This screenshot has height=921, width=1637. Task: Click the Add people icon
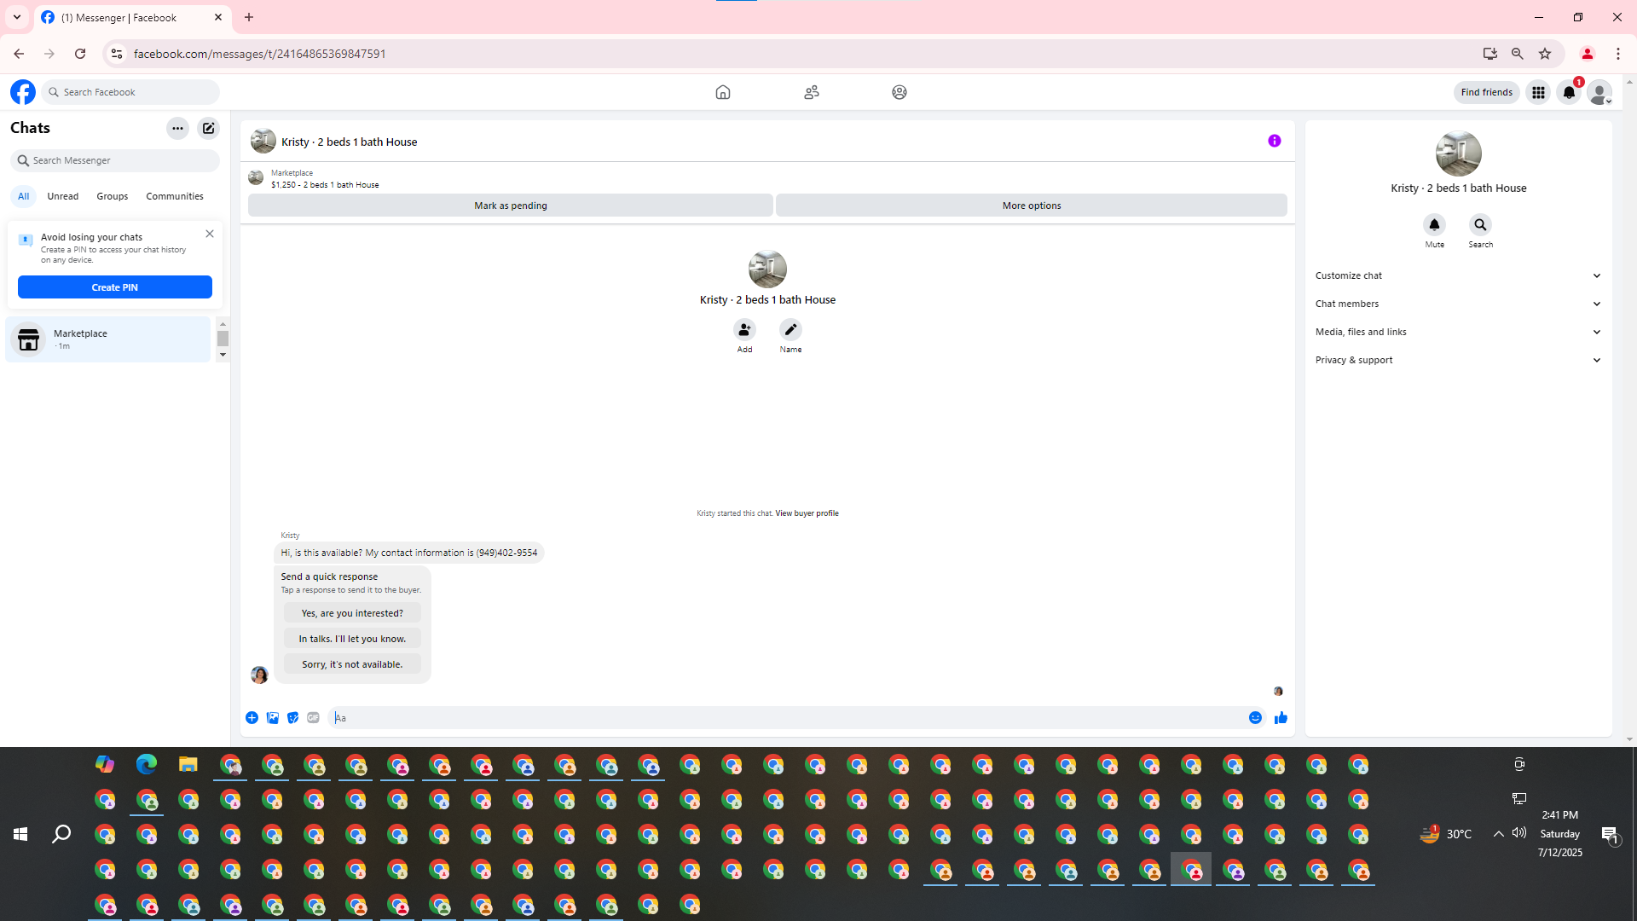tap(744, 330)
